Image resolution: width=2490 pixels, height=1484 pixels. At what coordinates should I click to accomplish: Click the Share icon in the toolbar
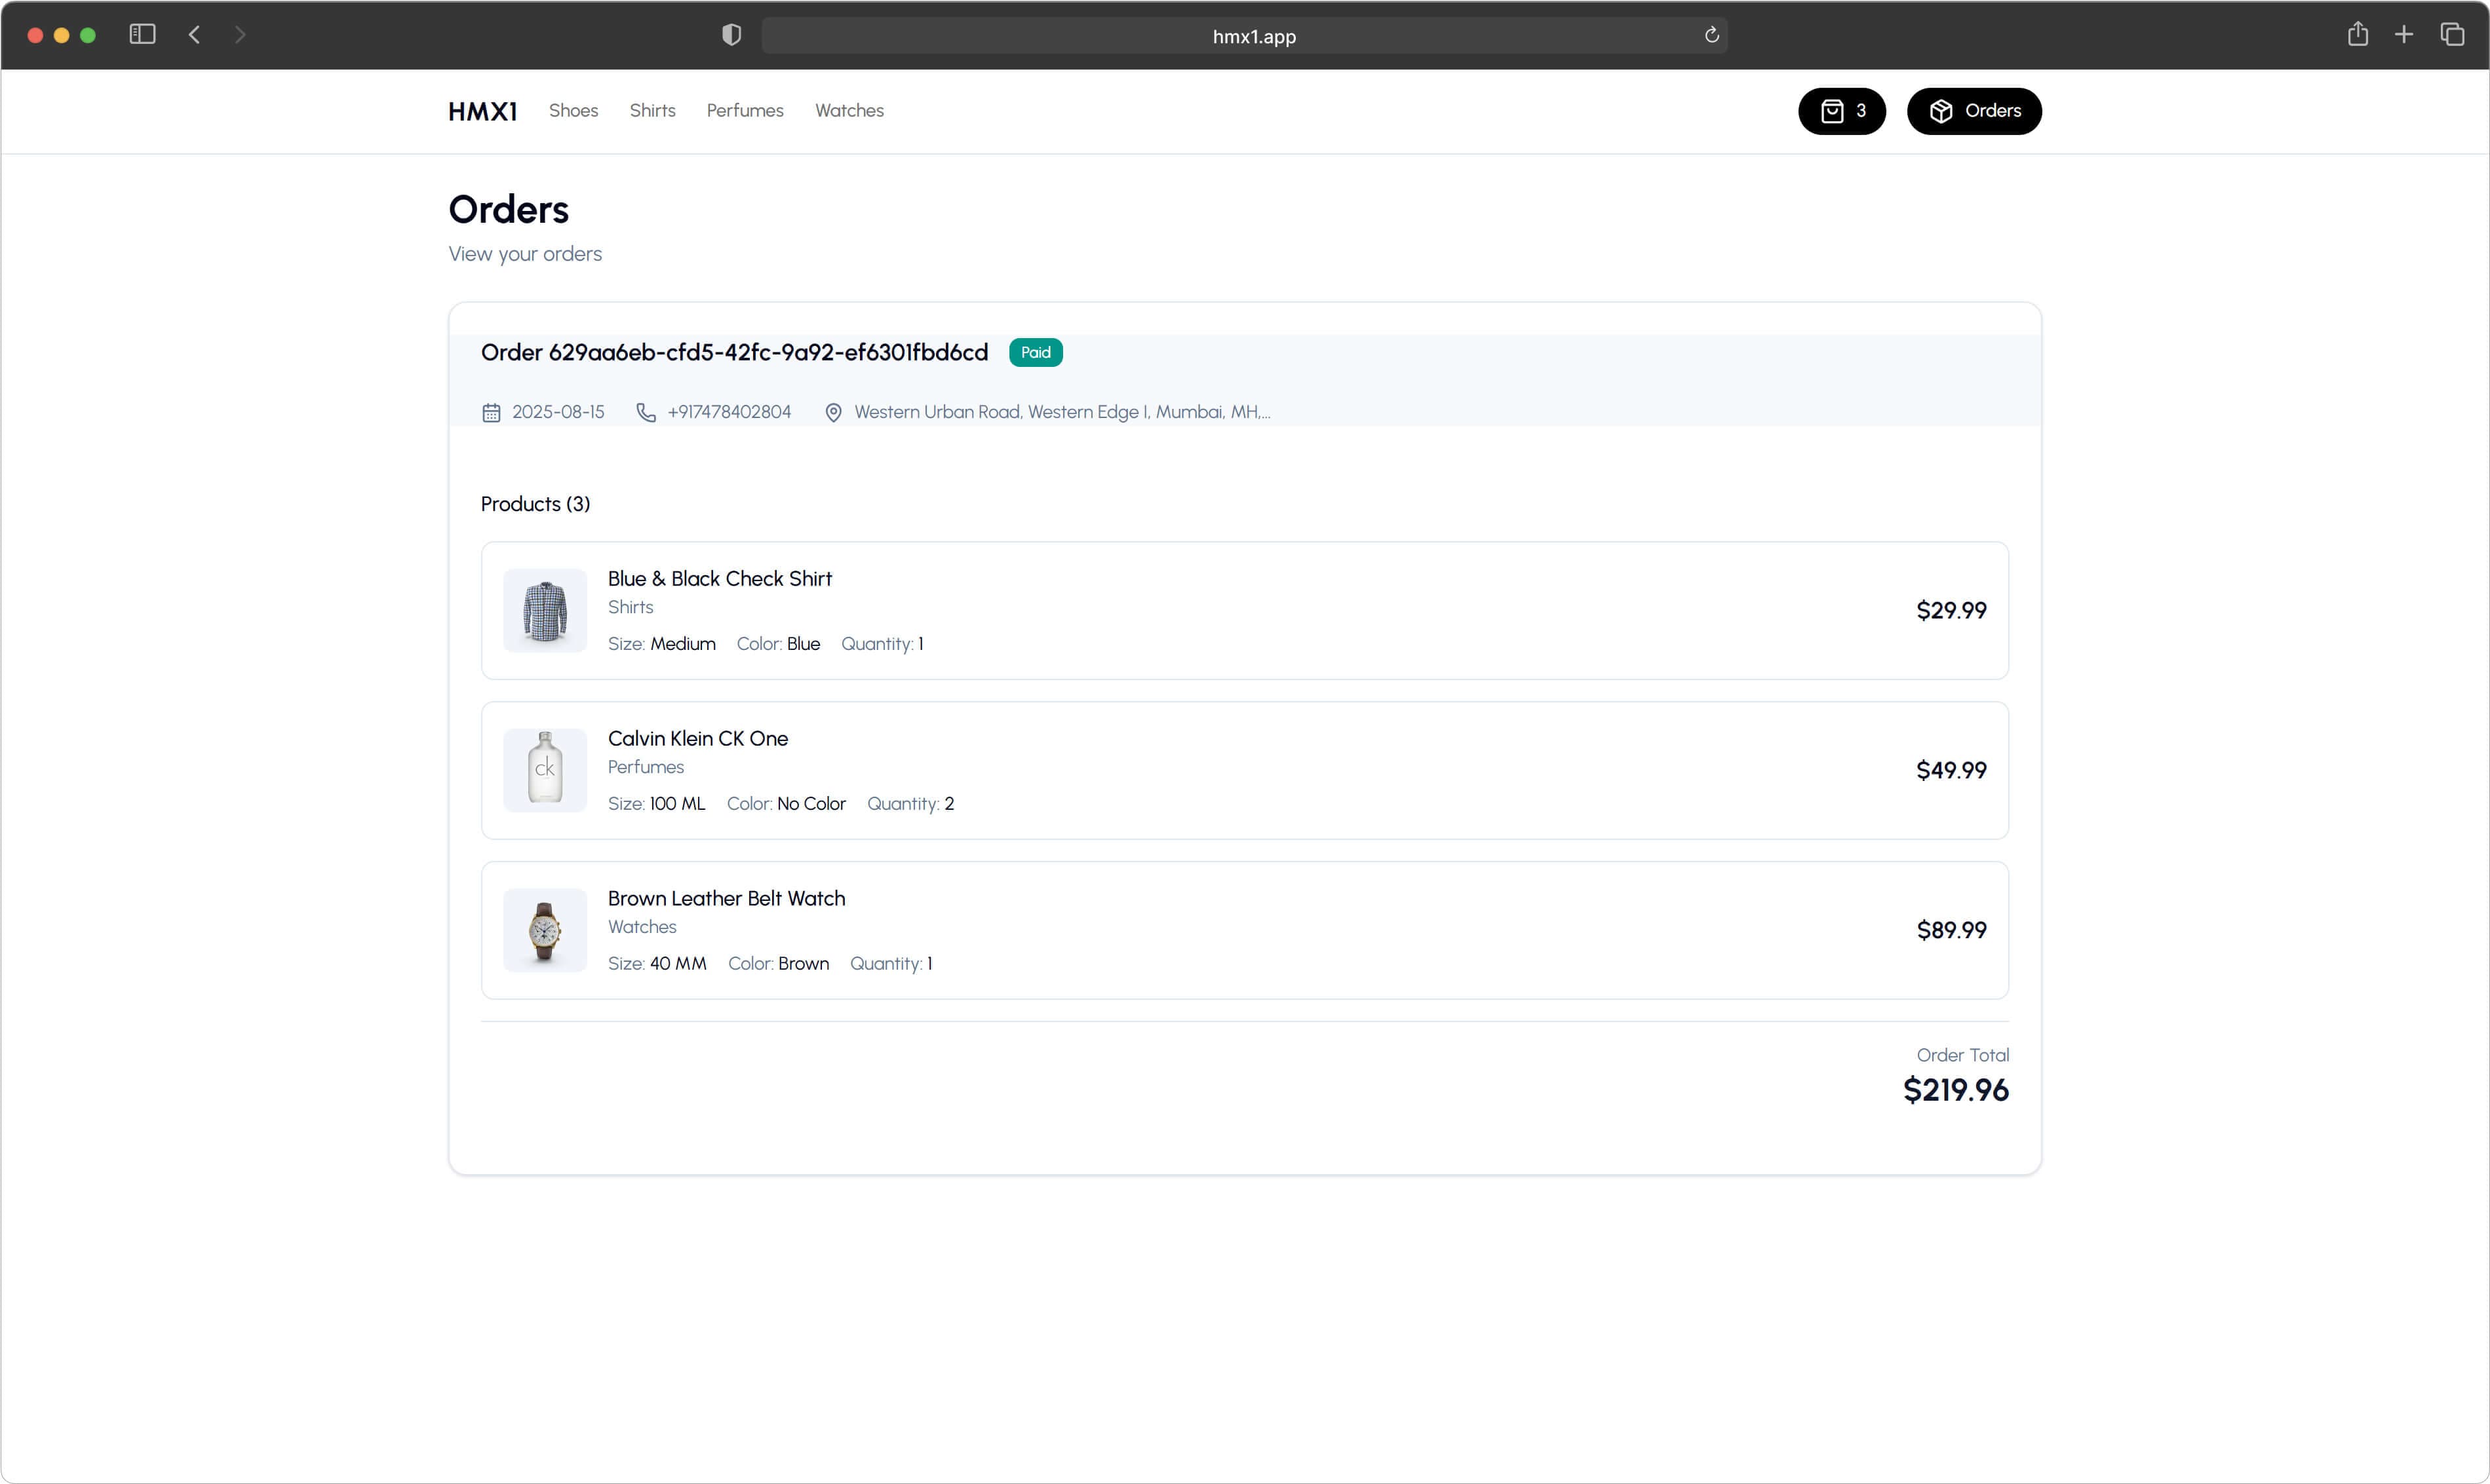[2357, 35]
